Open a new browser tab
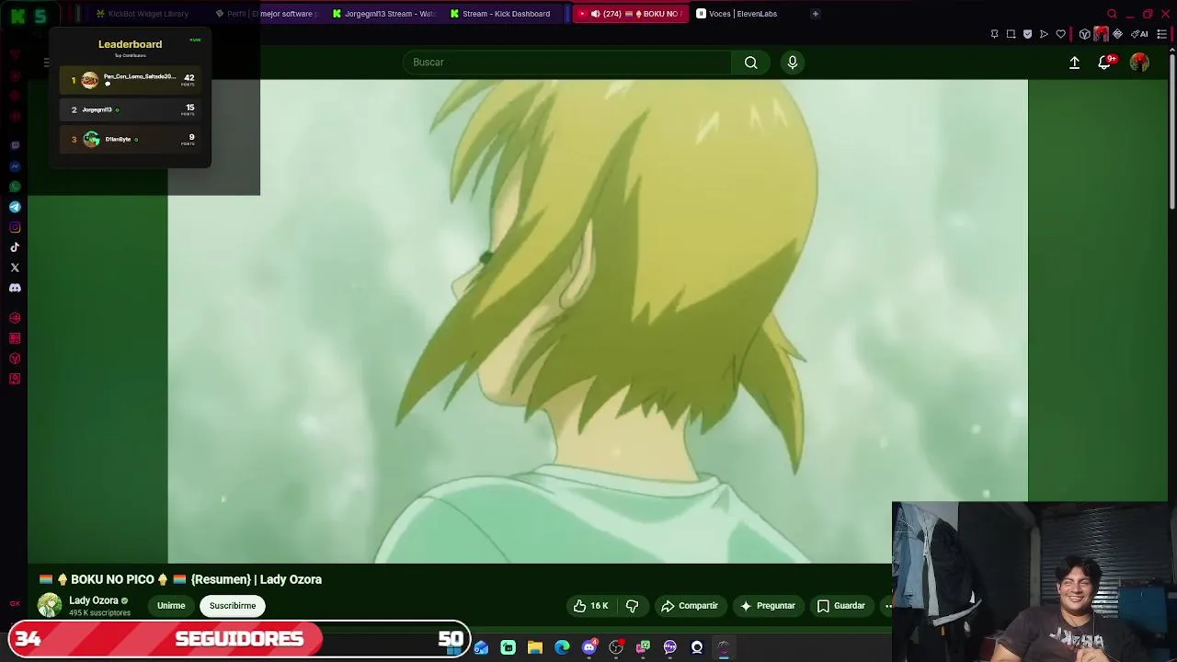Image resolution: width=1177 pixels, height=662 pixels. 815,14
